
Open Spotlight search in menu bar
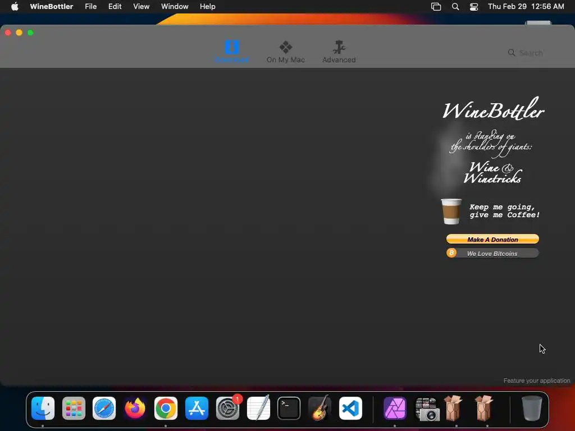point(455,6)
